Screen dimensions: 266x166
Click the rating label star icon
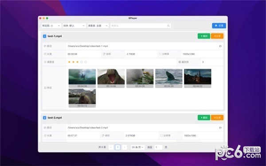[45, 62]
